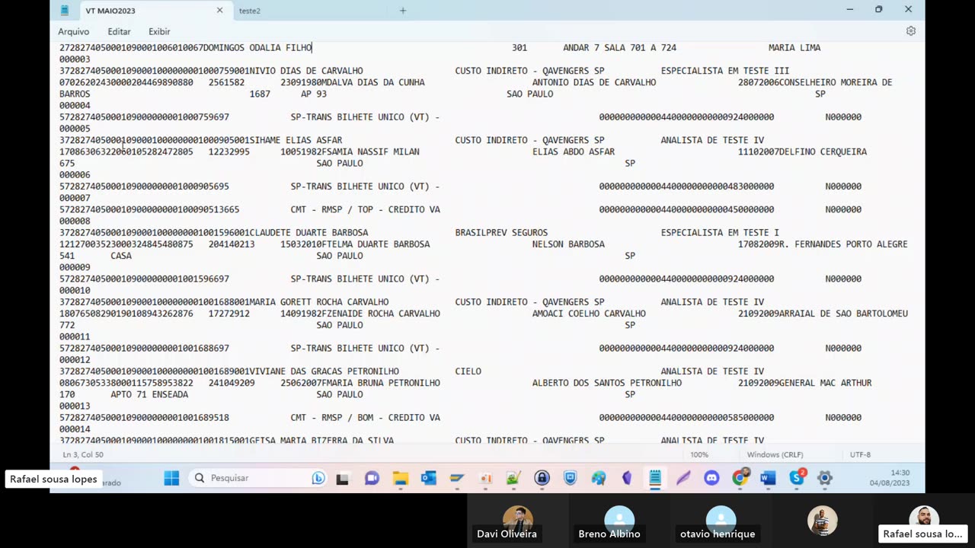Image resolution: width=975 pixels, height=548 pixels.
Task: Click text NIVIO DIAS DE CARVALHO
Action: pos(306,71)
